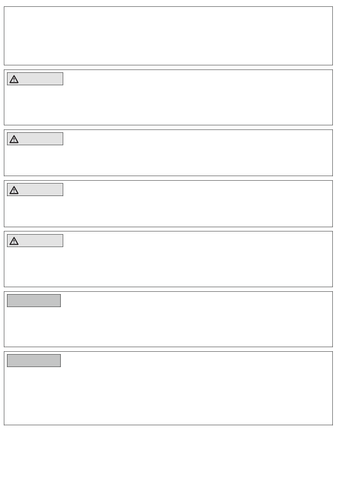Click inside the empty topmost bordered box

(168, 36)
